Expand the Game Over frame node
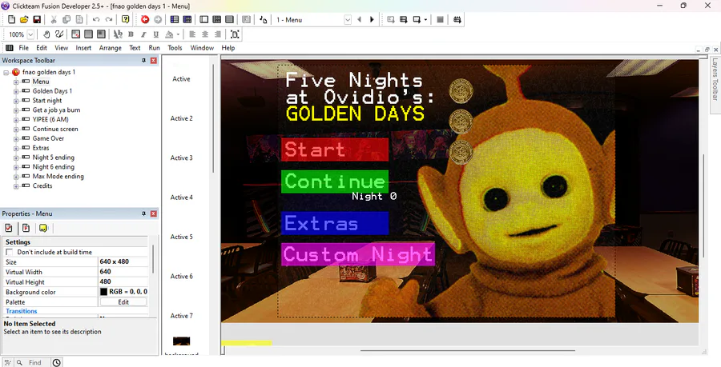Screen dimensions: 721x367 16,138
